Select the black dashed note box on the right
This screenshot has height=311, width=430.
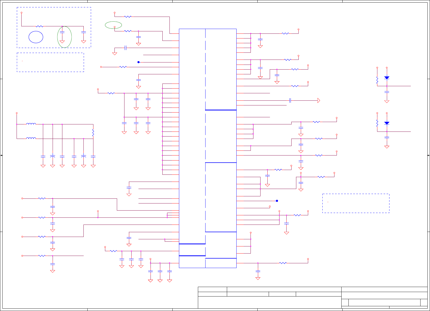(x=356, y=203)
